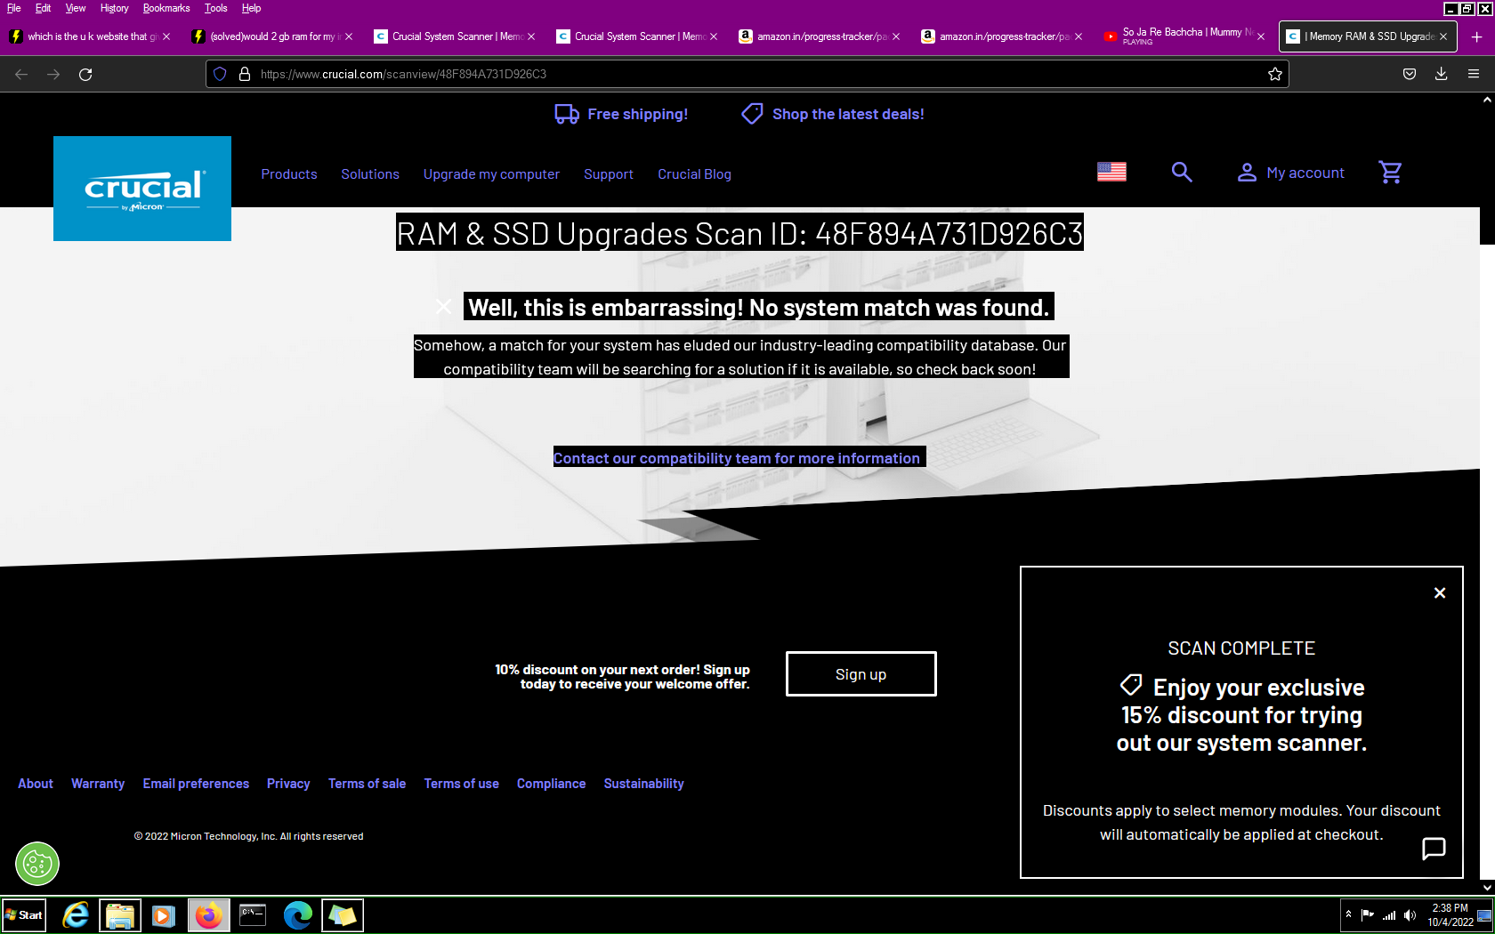This screenshot has width=1495, height=934.
Task: Reload the current page
Action: 85,74
